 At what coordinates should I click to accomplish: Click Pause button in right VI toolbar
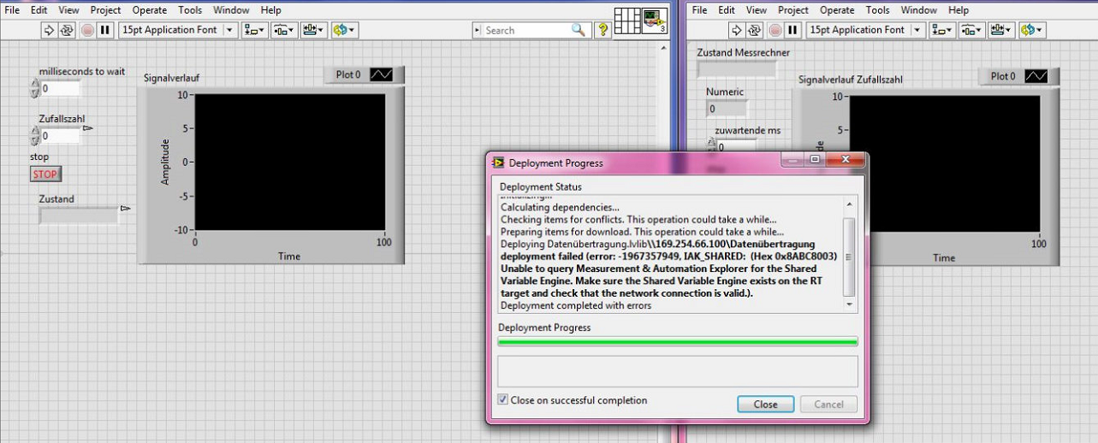(x=792, y=30)
